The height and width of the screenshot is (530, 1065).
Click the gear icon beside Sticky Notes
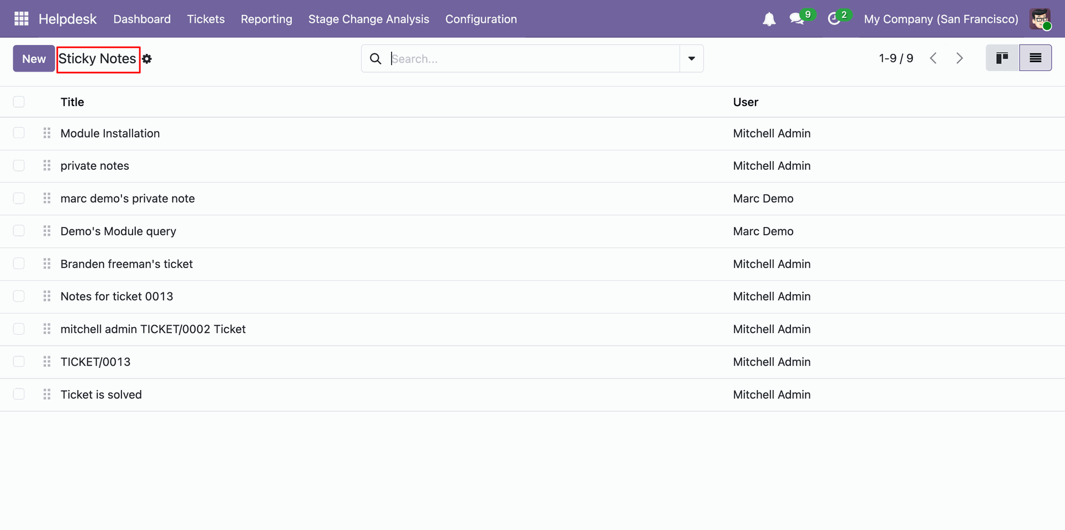pos(147,59)
